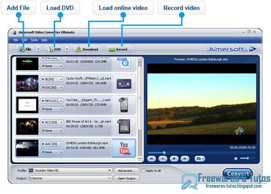Image resolution: width=271 pixels, height=194 pixels.
Task: Select the BBC Power of Art thumbnail
Action: click(x=27, y=126)
